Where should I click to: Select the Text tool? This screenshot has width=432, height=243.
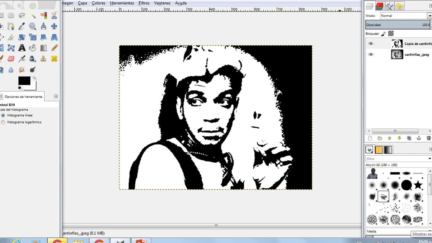click(22, 48)
